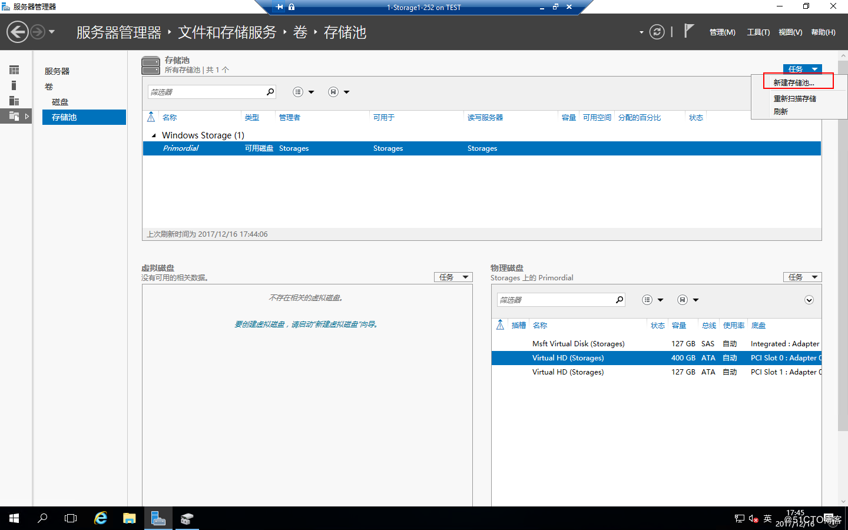The image size is (848, 530).
Task: Open the physical disks 任务 dropdown
Action: click(802, 277)
